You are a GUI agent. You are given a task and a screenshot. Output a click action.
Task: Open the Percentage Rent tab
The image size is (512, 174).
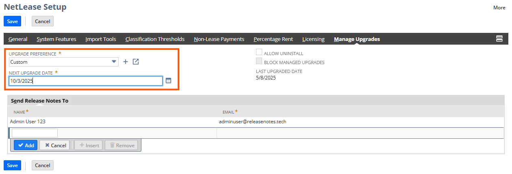coord(273,39)
